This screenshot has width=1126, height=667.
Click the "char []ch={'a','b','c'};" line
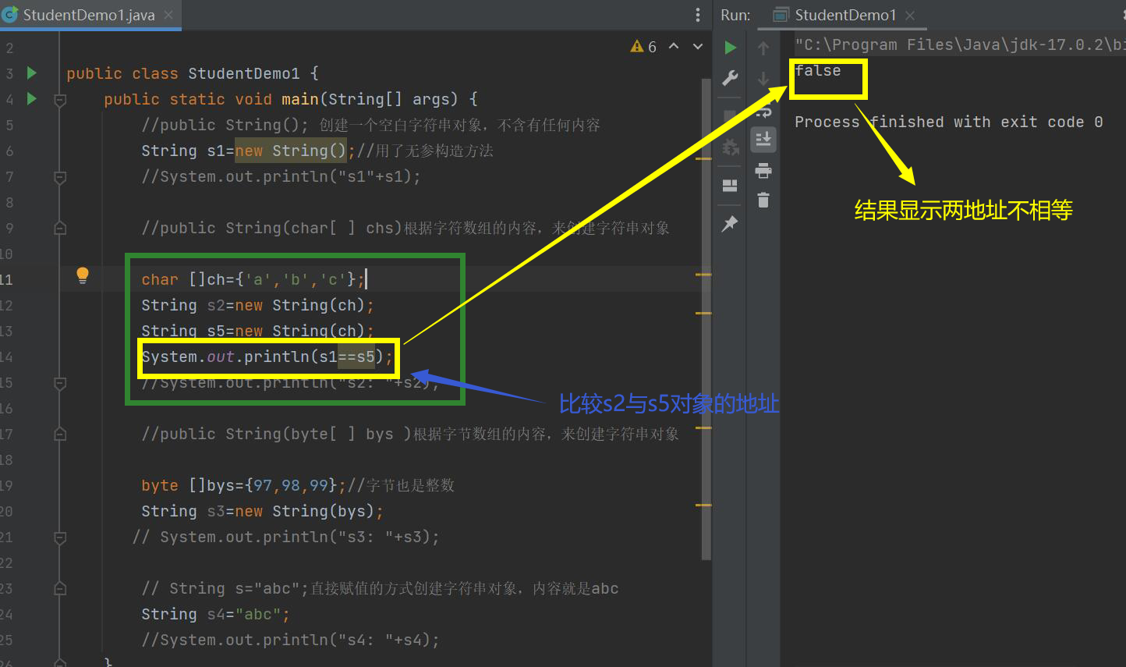(x=253, y=279)
